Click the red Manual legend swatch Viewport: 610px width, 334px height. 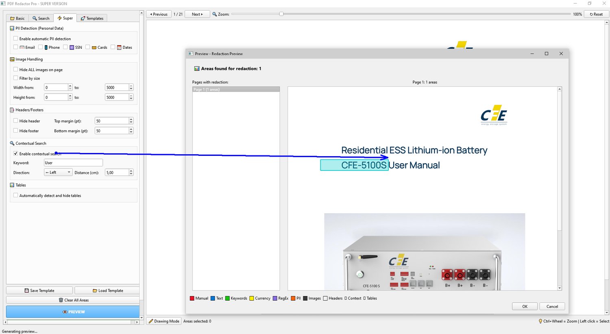(192, 298)
